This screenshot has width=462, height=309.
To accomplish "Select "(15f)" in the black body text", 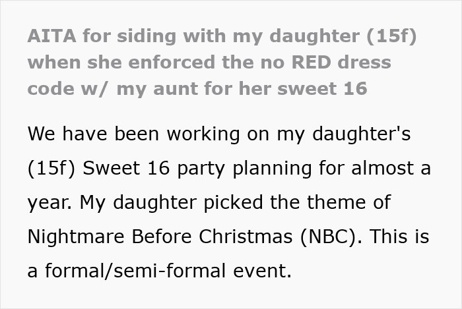I will point(51,168).
